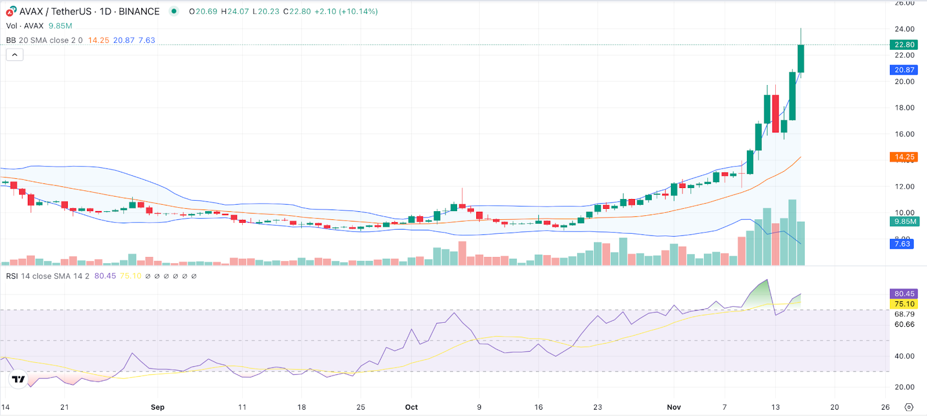Click the AVAX coin logo icon
This screenshot has width=927, height=416.
pyautogui.click(x=11, y=11)
